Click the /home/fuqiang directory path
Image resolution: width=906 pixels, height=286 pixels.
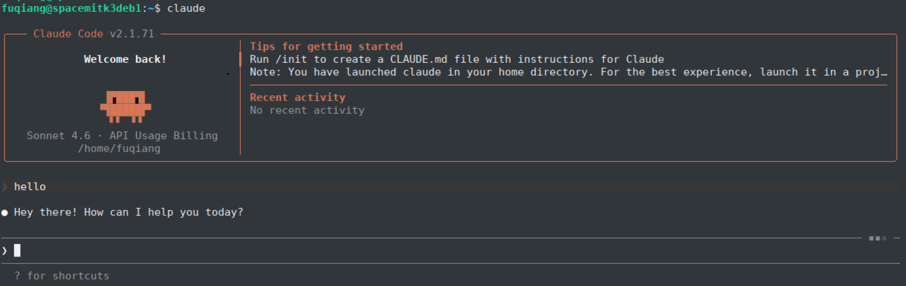click(x=119, y=149)
